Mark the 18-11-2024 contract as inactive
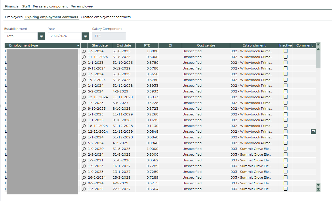This screenshot has height=201, width=332. 285,126
